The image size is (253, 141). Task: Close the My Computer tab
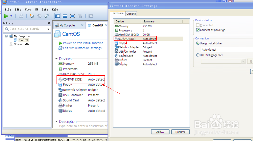click(82, 25)
